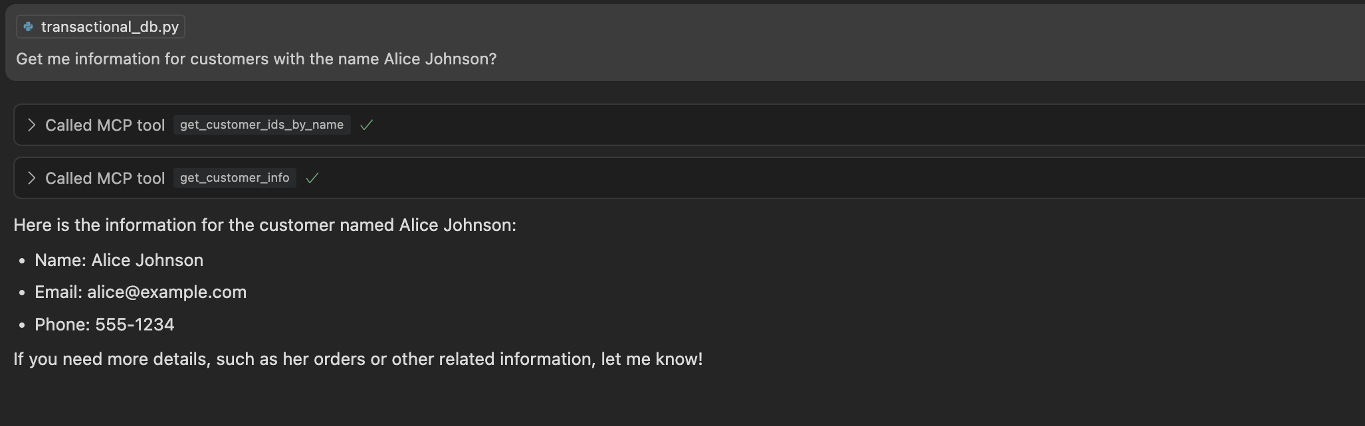Click the get_customer_info tool name badge
The image size is (1365, 426).
pos(235,178)
